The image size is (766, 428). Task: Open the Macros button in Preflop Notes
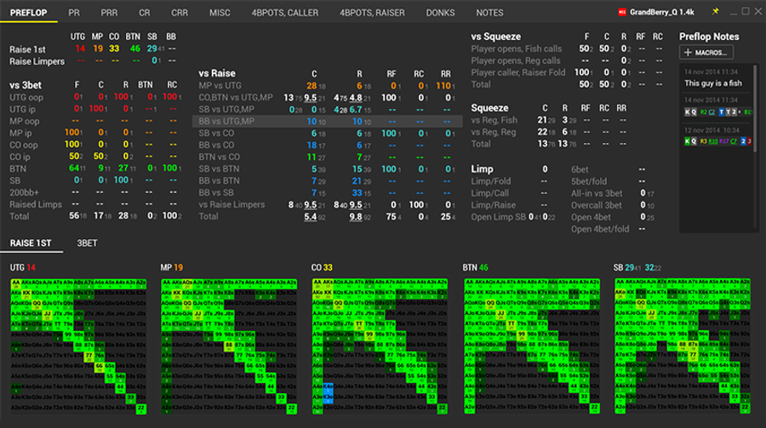pyautogui.click(x=706, y=53)
